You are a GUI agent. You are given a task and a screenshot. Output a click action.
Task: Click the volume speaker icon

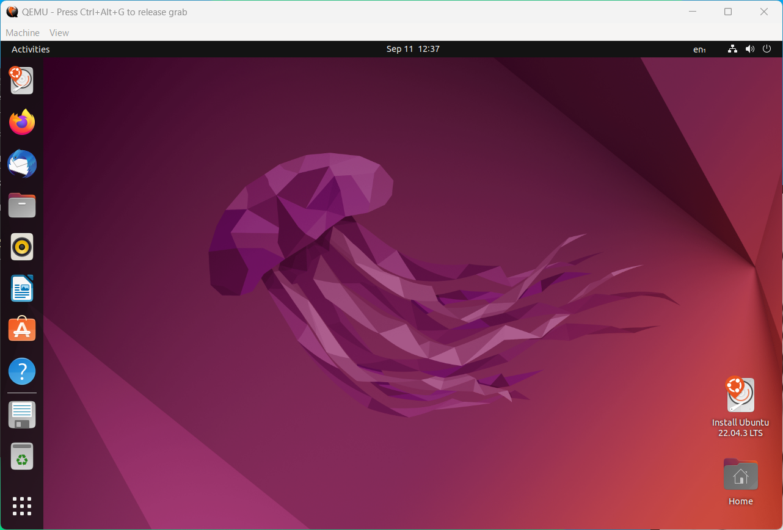tap(750, 49)
